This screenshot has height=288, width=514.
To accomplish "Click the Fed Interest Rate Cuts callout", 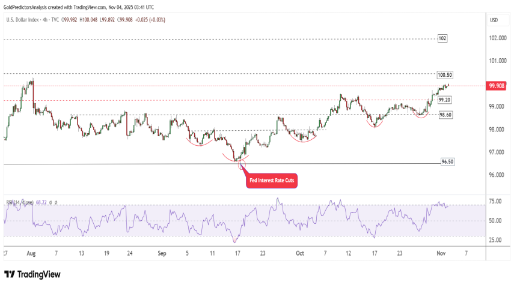I will click(272, 180).
